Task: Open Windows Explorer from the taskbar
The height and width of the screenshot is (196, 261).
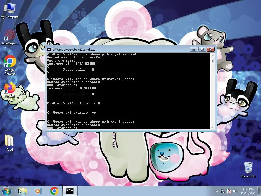Action: click(x=22, y=191)
